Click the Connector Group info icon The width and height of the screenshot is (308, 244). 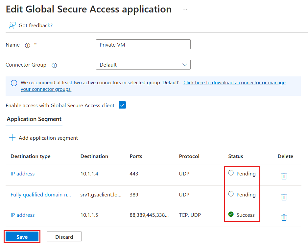(54, 65)
